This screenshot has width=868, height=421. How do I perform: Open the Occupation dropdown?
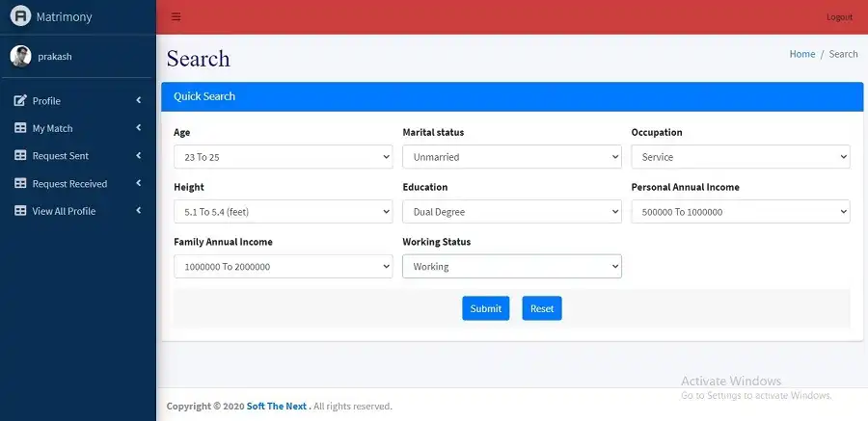[740, 157]
